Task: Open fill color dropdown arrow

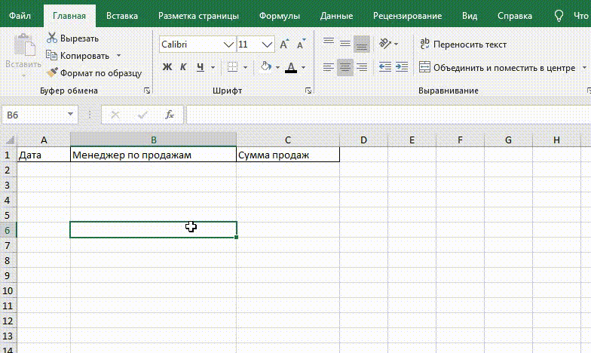Action: (277, 68)
